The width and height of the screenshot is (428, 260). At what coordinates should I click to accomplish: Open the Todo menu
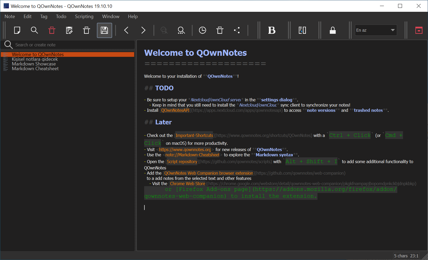[x=61, y=16]
